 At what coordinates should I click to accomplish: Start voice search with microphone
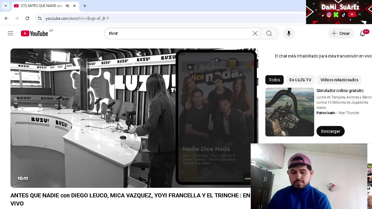289,33
